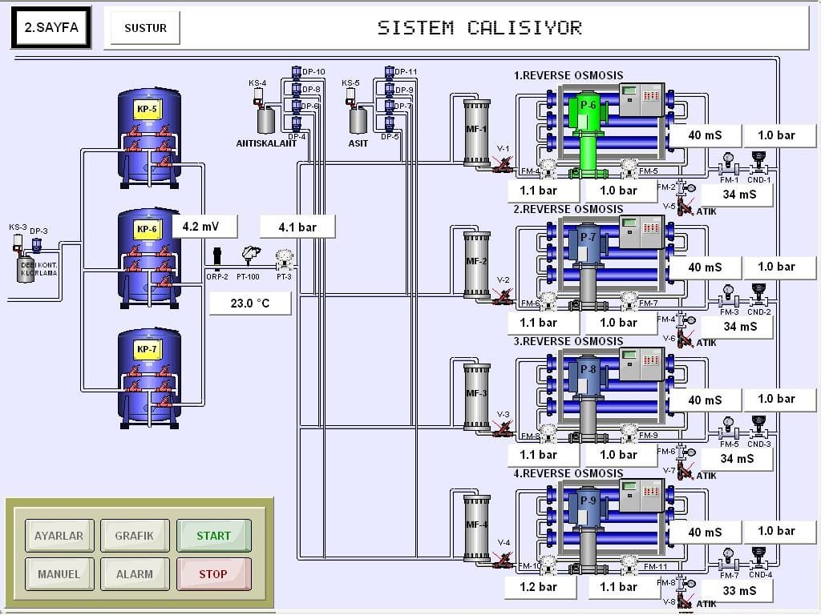Click the ANTISKALANT dosing tank

point(266,120)
